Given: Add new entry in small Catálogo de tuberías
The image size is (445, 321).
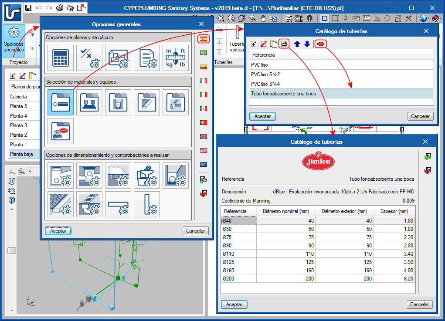Looking at the screenshot, I should coord(254,44).
